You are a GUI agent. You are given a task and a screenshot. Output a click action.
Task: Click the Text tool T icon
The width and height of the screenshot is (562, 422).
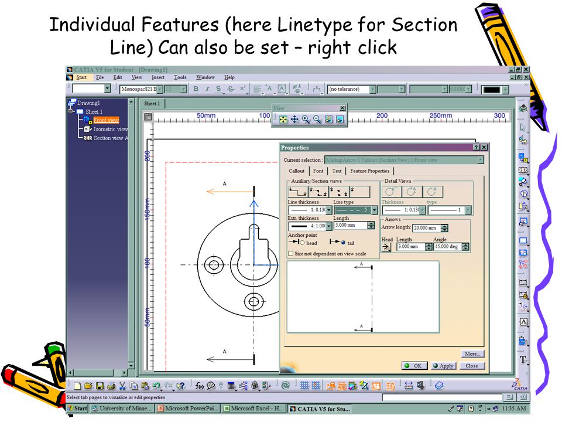tap(523, 360)
